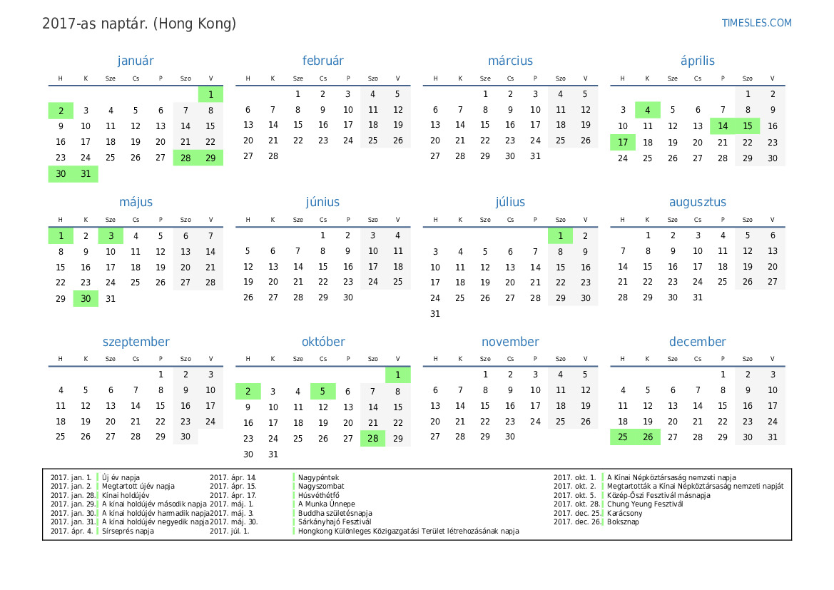The image size is (834, 590).
Task: Select the június month heading
Action: [x=322, y=202]
